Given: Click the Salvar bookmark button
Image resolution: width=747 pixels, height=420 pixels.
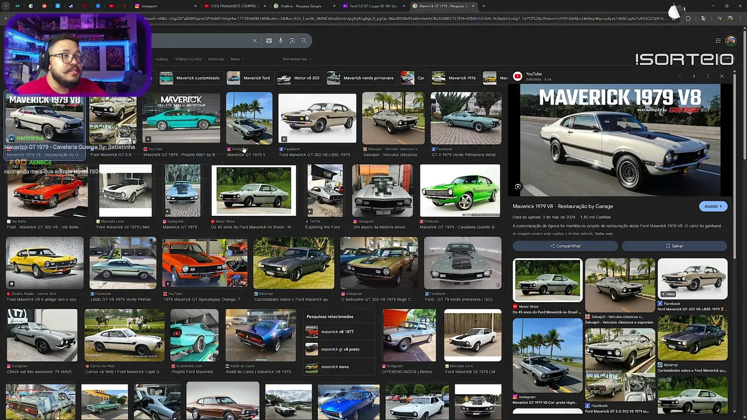Looking at the screenshot, I should click(674, 246).
